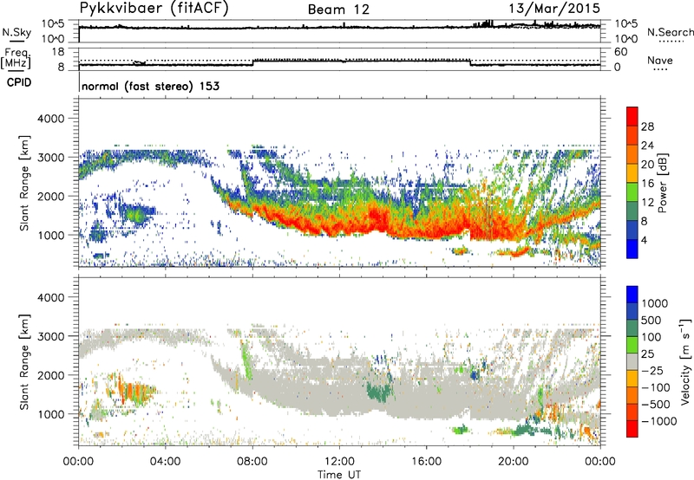Click the 04:00 time tick label

point(165,462)
